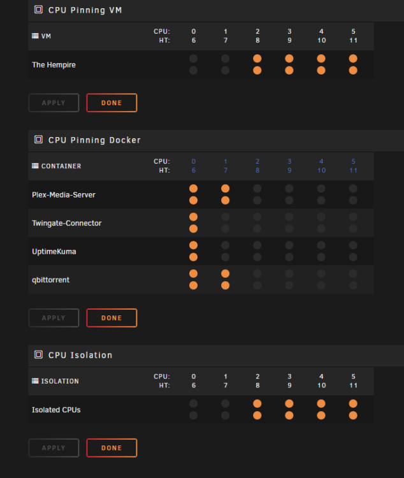Disable CPU 0 for UptimeKuma container
Screen dimensions: 404x478
[193, 245]
